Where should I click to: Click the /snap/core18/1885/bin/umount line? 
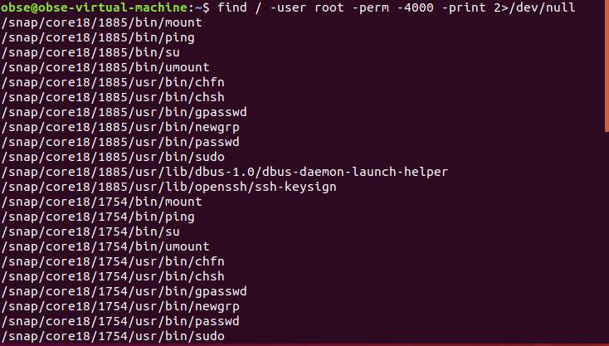(x=105, y=67)
